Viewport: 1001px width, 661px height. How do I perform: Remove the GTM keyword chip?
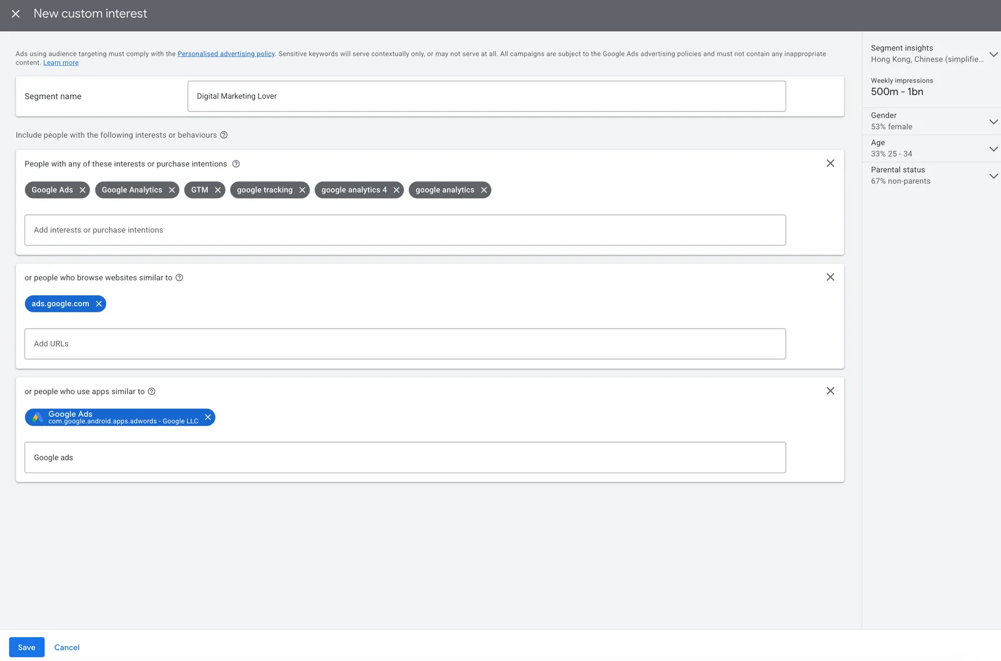coord(218,190)
